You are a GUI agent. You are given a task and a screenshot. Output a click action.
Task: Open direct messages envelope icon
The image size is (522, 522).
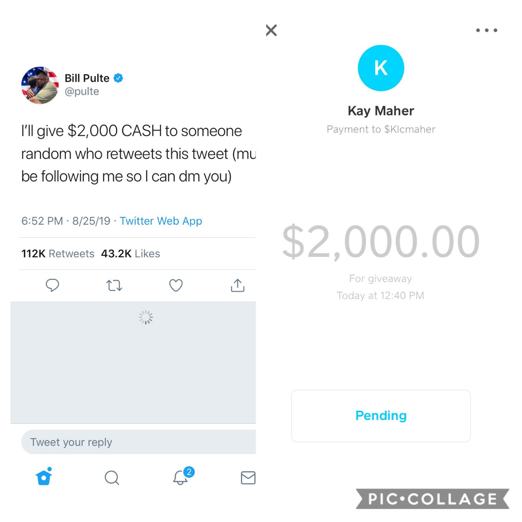[248, 478]
